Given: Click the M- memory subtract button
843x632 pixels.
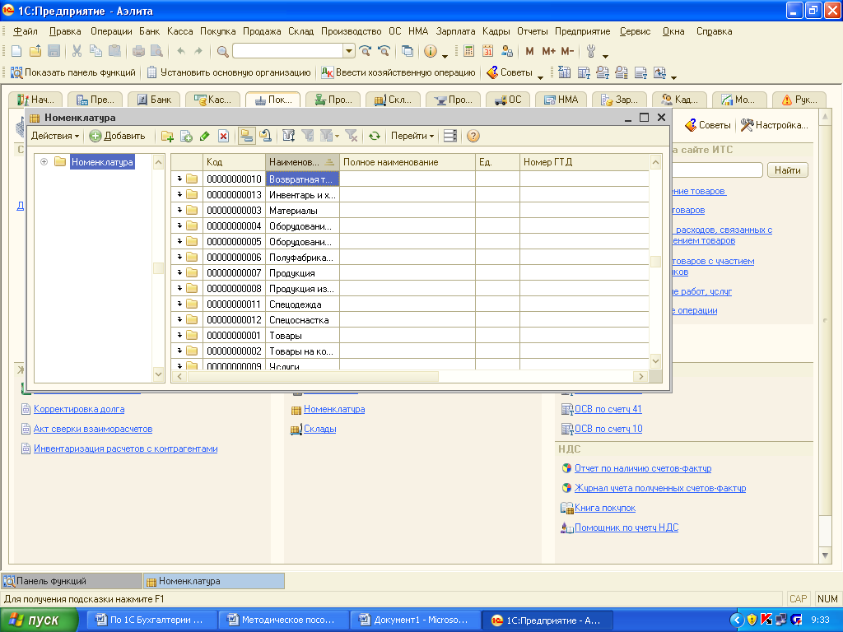Looking at the screenshot, I should click(x=567, y=51).
